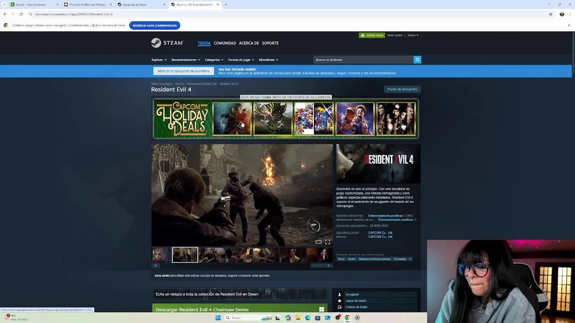The height and width of the screenshot is (323, 575).
Task: Open Outlook from the taskbar
Action: [x=327, y=318]
